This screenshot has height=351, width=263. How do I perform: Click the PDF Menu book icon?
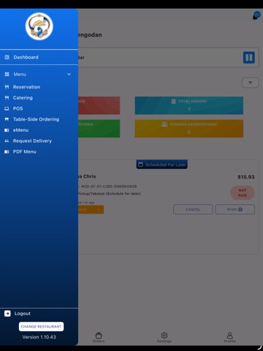click(7, 151)
